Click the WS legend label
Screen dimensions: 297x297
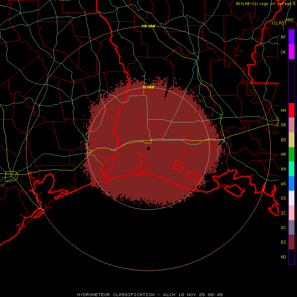point(283,183)
